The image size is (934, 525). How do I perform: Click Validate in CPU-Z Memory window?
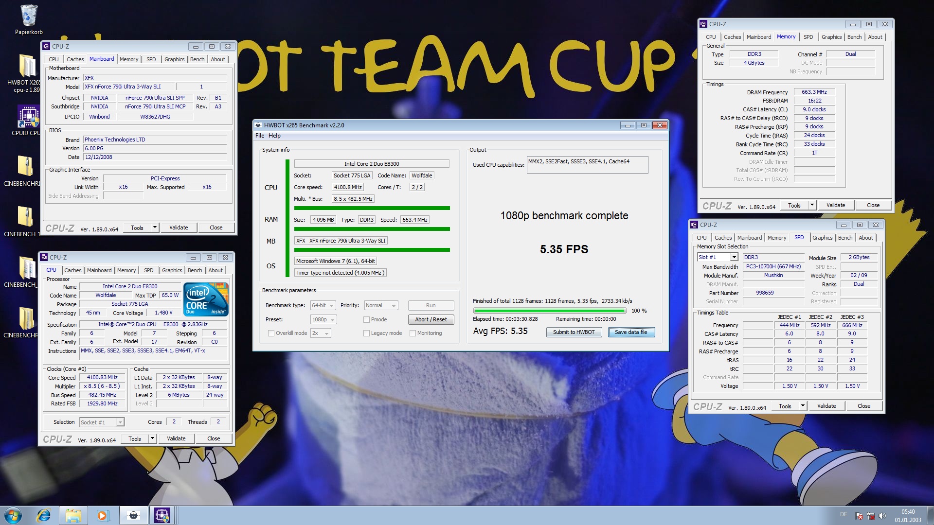(x=836, y=205)
